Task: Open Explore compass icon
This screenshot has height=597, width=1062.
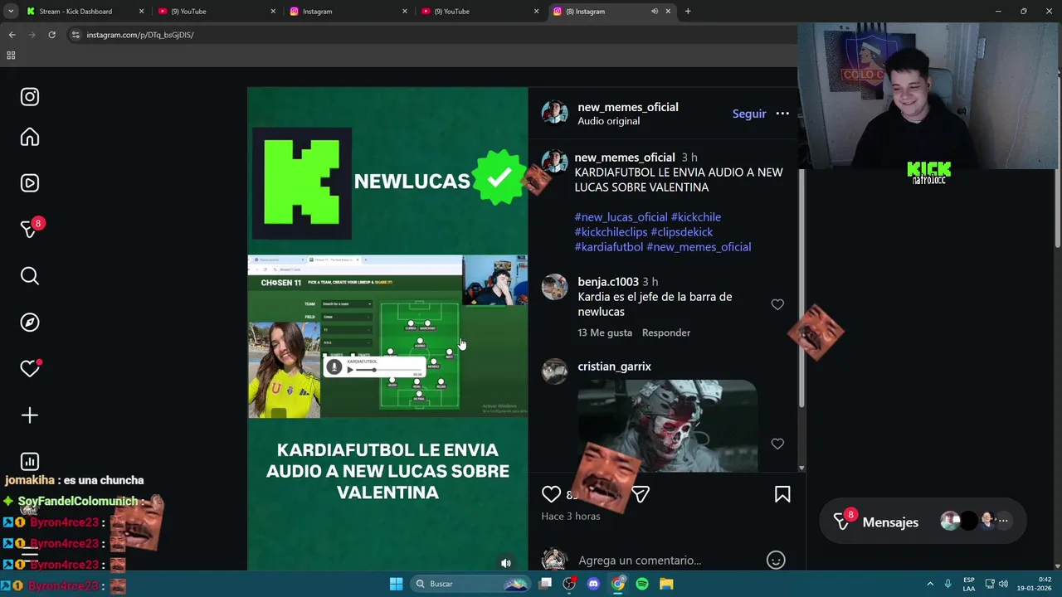Action: pos(30,323)
